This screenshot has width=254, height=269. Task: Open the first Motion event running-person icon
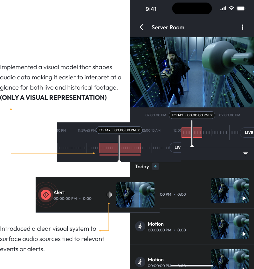pyautogui.click(x=140, y=226)
